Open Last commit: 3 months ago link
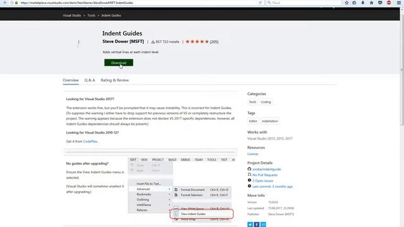Viewport: 404px width, 227px height. [x=273, y=187]
